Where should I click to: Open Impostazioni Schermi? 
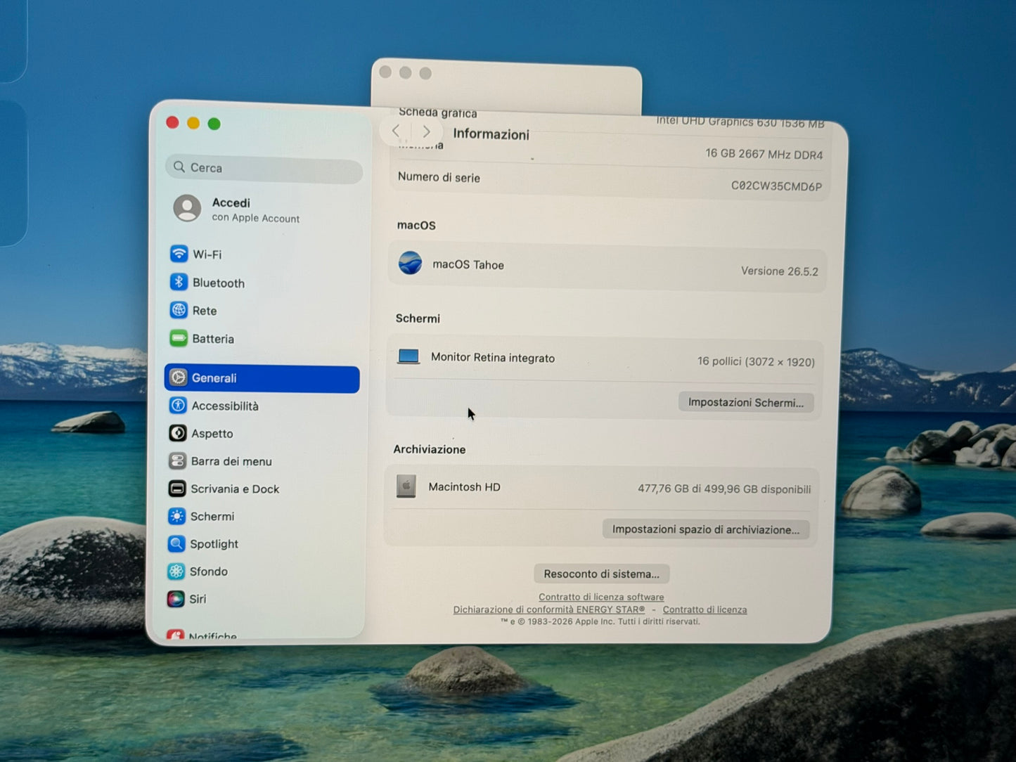(x=745, y=402)
